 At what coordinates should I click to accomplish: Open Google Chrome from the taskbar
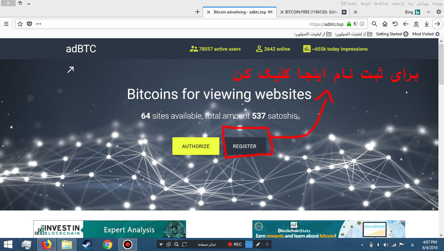(107, 244)
